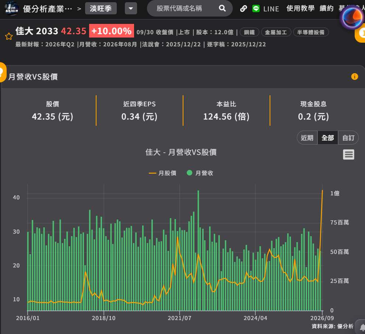The image size is (365, 334).
Task: Click the 半導體設備 industry tag
Action: click(x=311, y=32)
